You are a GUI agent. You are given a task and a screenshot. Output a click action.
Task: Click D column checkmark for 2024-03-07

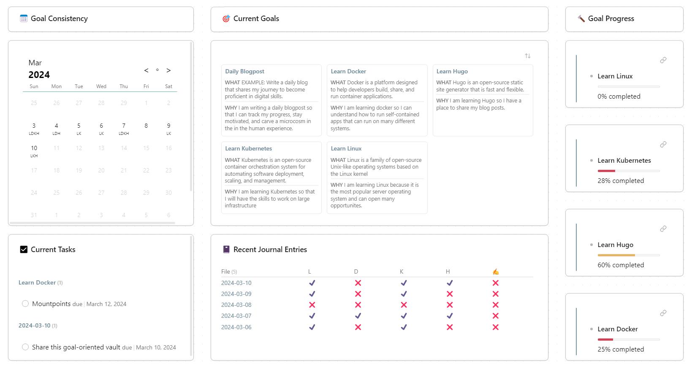point(358,316)
